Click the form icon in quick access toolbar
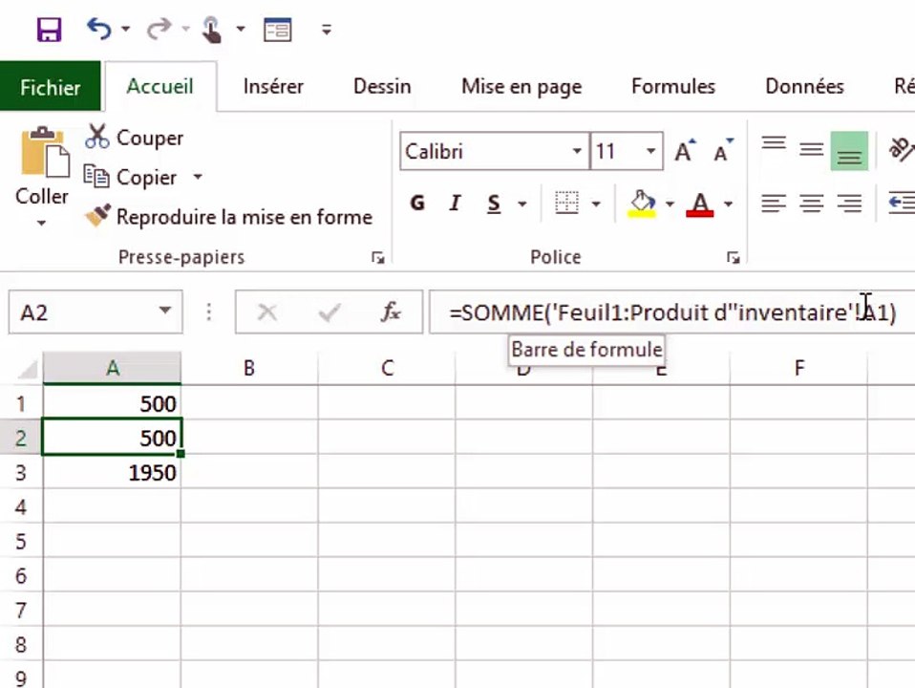The image size is (915, 688). click(278, 30)
